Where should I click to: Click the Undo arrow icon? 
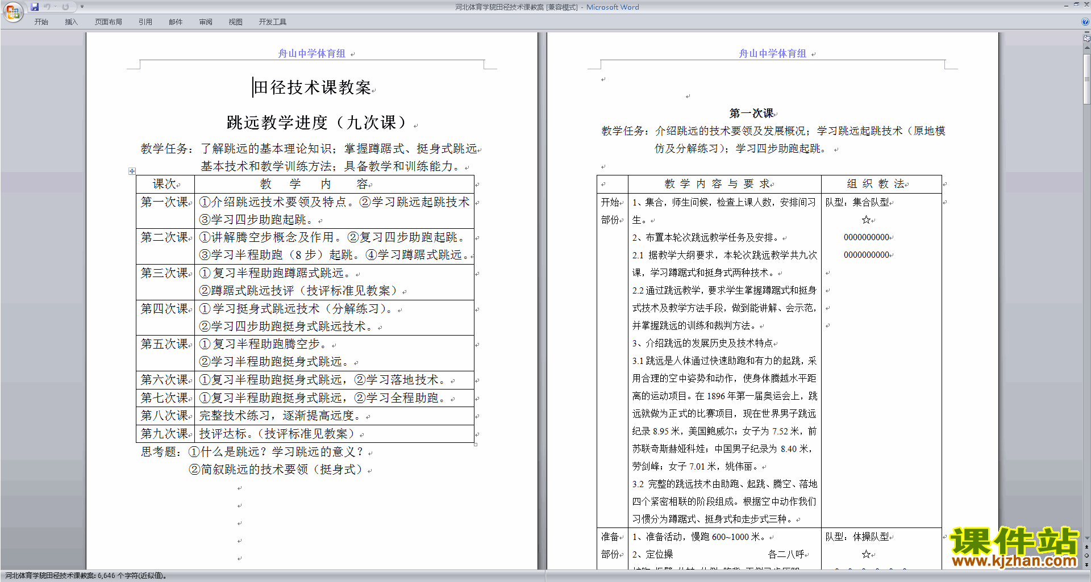click(47, 7)
